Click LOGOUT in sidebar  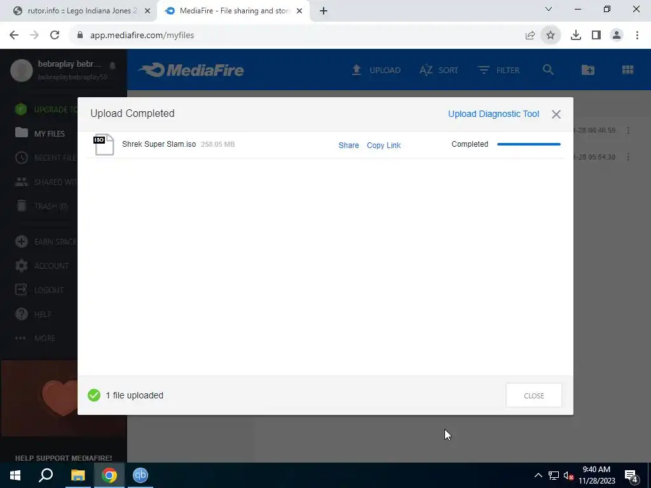(39, 290)
